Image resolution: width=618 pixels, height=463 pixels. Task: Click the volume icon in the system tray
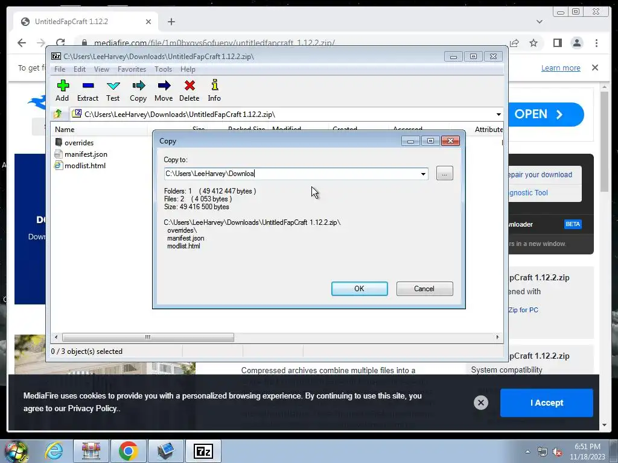click(557, 452)
